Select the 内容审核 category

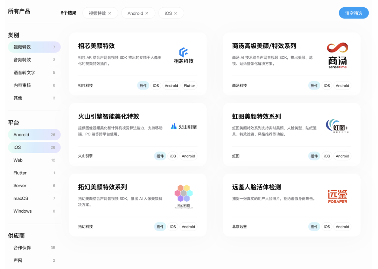coord(34,85)
